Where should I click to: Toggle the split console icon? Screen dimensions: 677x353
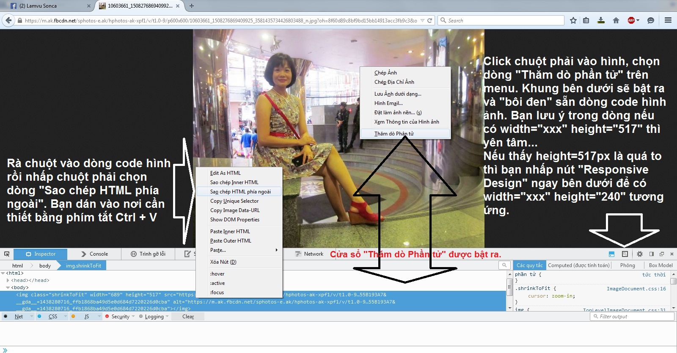pos(611,254)
